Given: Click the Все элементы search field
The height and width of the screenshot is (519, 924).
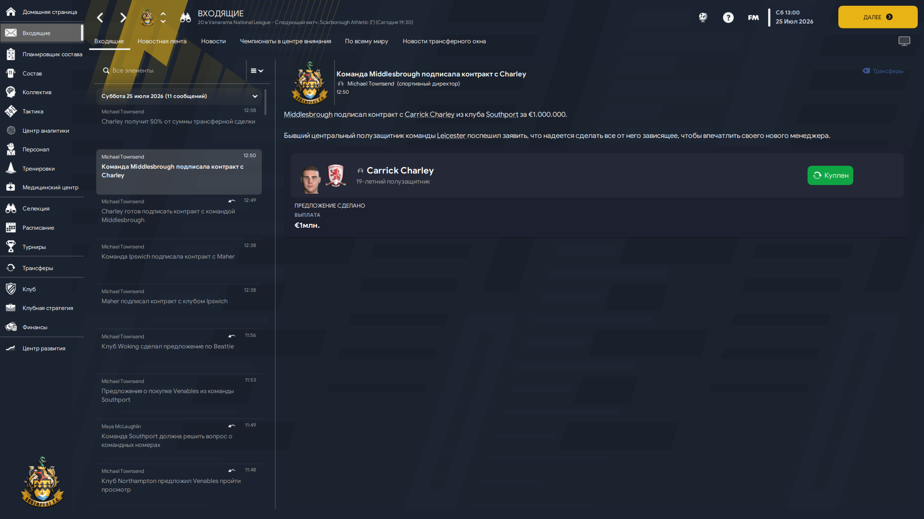Looking at the screenshot, I should tap(171, 71).
